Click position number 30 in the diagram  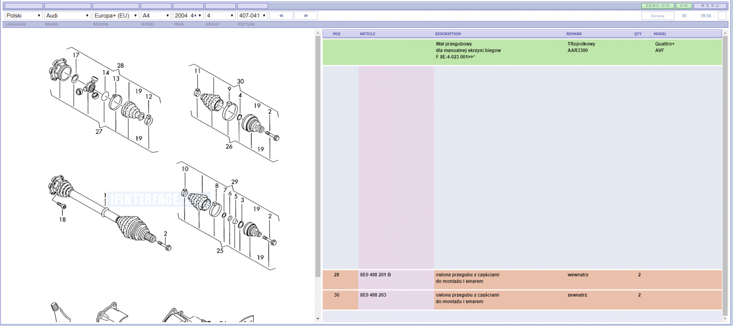pyautogui.click(x=241, y=81)
